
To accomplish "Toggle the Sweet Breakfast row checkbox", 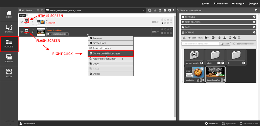I will (x=22, y=31).
